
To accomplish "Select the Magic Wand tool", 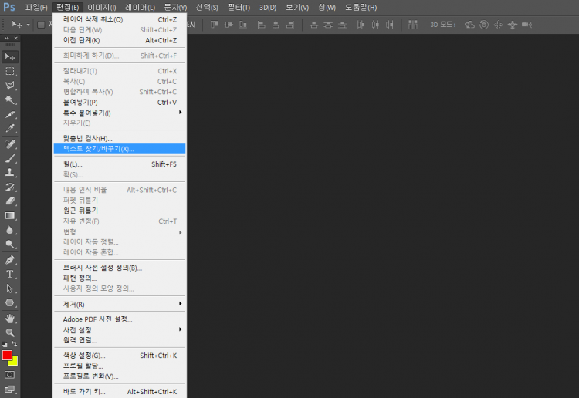I will click(10, 100).
